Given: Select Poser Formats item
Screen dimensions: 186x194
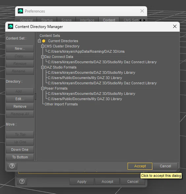Looking at the screenshot, I should [56, 88].
